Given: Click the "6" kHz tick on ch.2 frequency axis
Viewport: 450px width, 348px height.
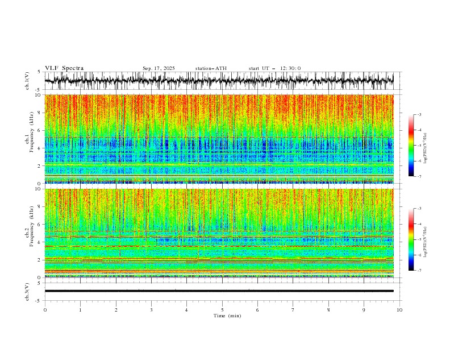Looking at the screenshot, I should pos(39,225).
